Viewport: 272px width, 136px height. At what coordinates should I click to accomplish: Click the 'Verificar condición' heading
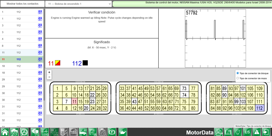[102, 12]
